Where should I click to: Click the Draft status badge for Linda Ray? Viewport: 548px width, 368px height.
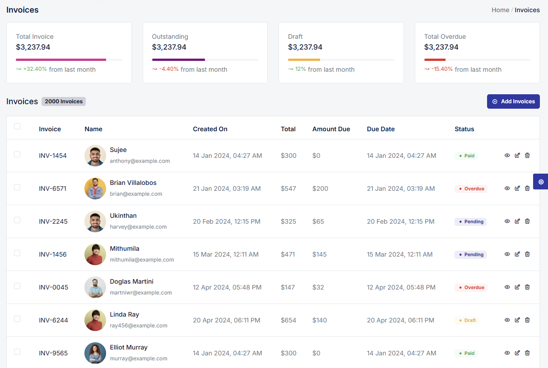(467, 320)
